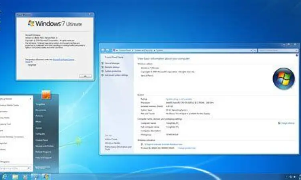Select Control Panel in Start menu

42,140
